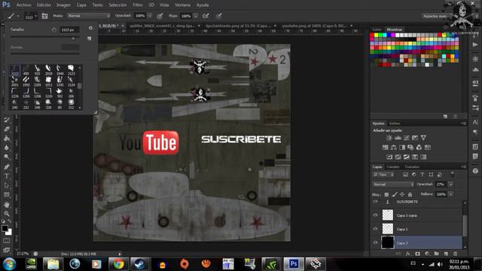Toggle lock transparent pixels
The image size is (482, 271).
[x=386, y=194]
